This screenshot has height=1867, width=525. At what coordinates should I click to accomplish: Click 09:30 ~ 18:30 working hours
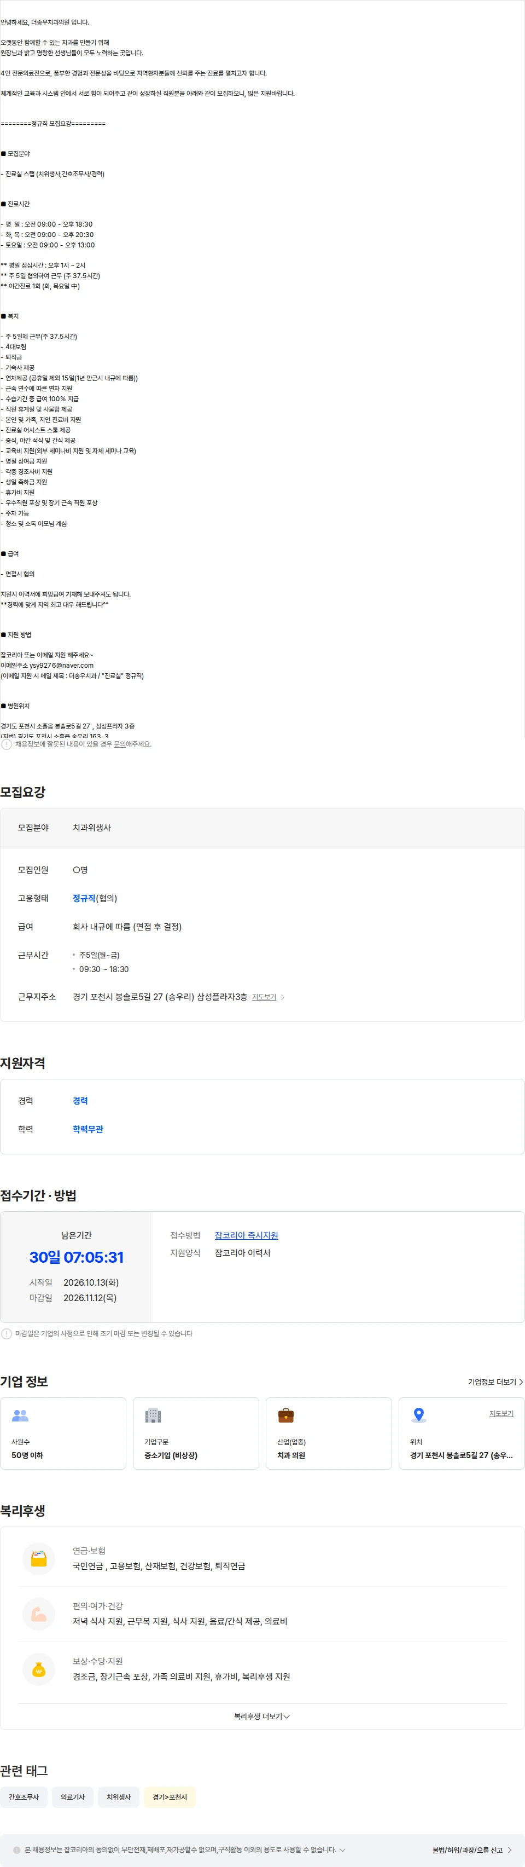(103, 969)
